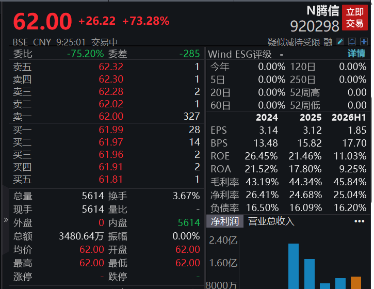Click the 52周高 label
Screen dimensions: 374x289
(305, 92)
